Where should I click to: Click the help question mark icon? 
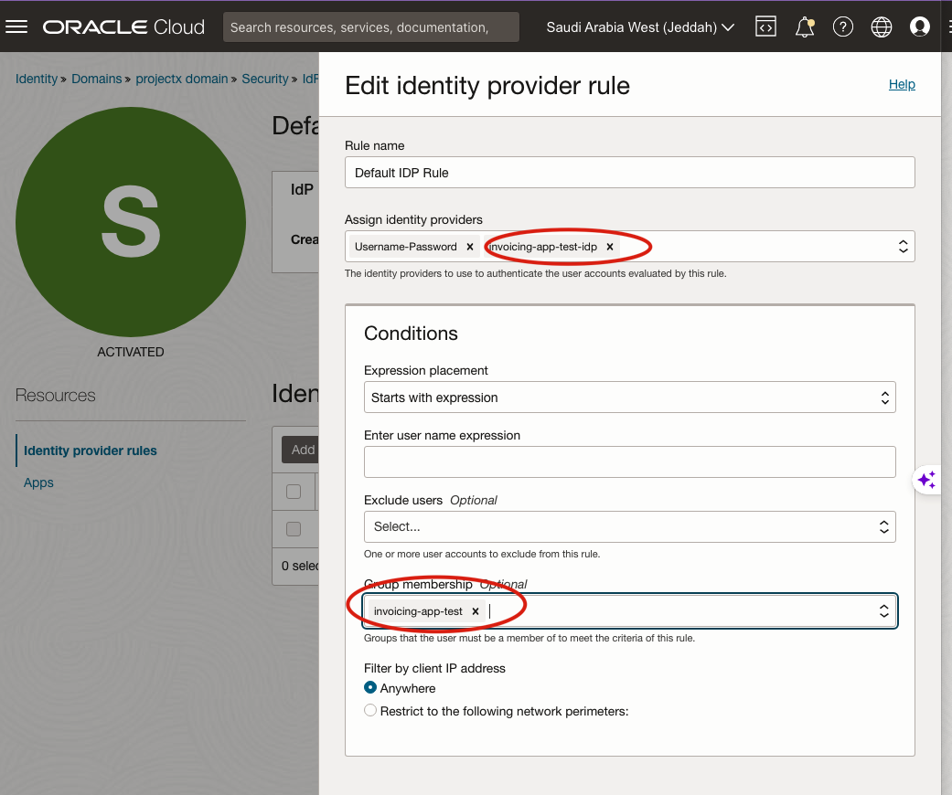click(843, 27)
